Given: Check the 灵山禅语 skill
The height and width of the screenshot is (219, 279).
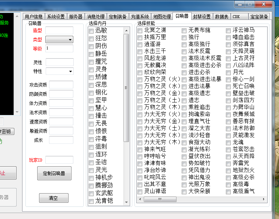Looking at the screenshot, I should [x=140, y=192].
